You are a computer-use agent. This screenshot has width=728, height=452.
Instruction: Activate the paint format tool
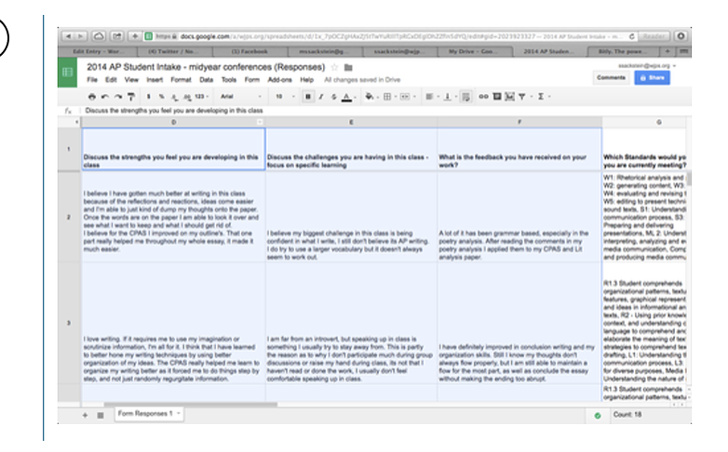131,97
